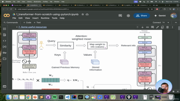The image size is (180, 101).
Task: Open the Secrets key panel
Action: (x=4, y=53)
